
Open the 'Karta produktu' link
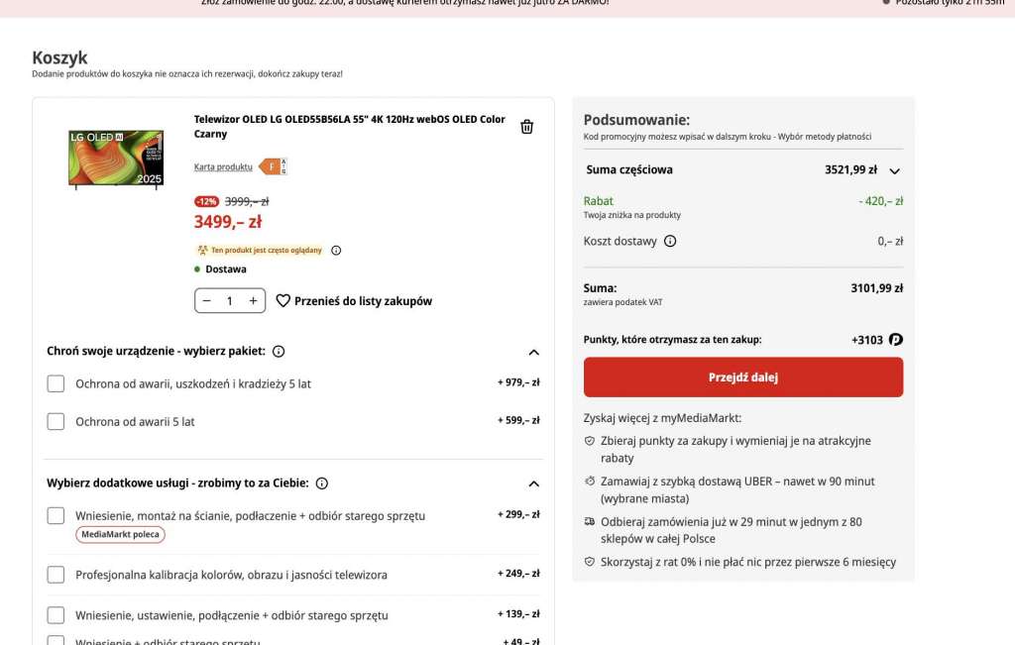point(223,166)
